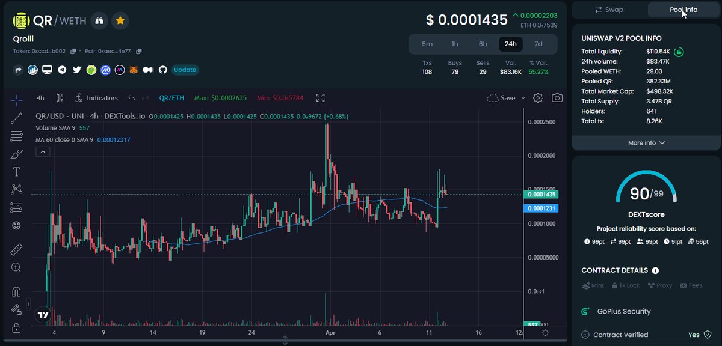Collapse the drawing toolbar side arrow
The height and width of the screenshot is (346, 722).
click(29, 305)
